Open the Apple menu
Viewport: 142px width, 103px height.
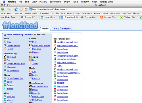tap(4, 2)
